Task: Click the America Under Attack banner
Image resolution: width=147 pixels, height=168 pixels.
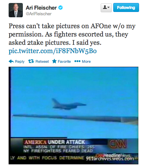Action: click(x=55, y=142)
